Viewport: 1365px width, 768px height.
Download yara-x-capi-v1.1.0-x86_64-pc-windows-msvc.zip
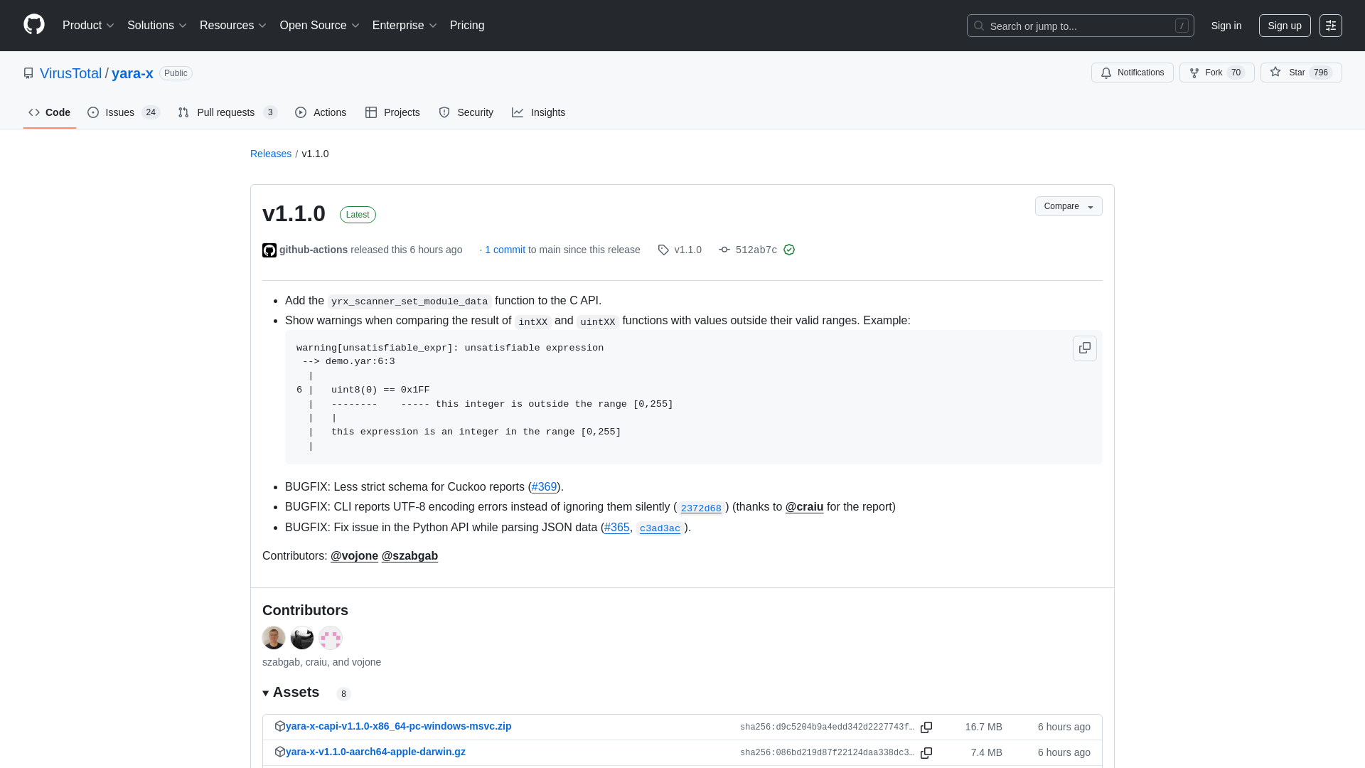(398, 726)
